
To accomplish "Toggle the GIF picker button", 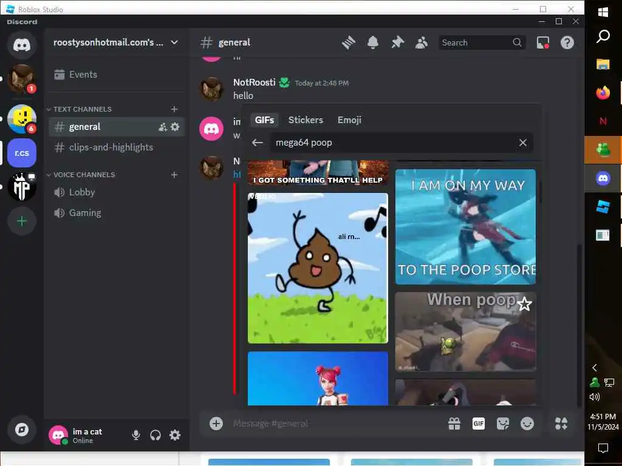I will 479,424.
